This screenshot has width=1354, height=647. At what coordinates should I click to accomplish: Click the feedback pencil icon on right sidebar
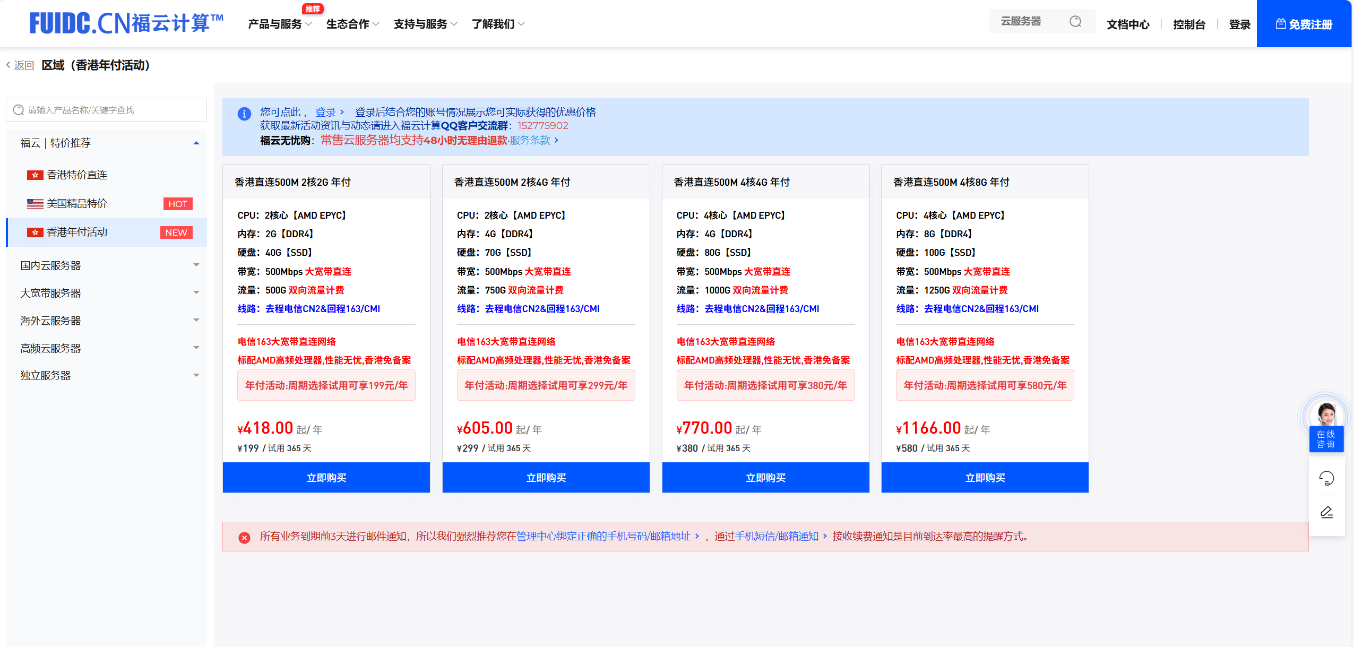[1326, 512]
